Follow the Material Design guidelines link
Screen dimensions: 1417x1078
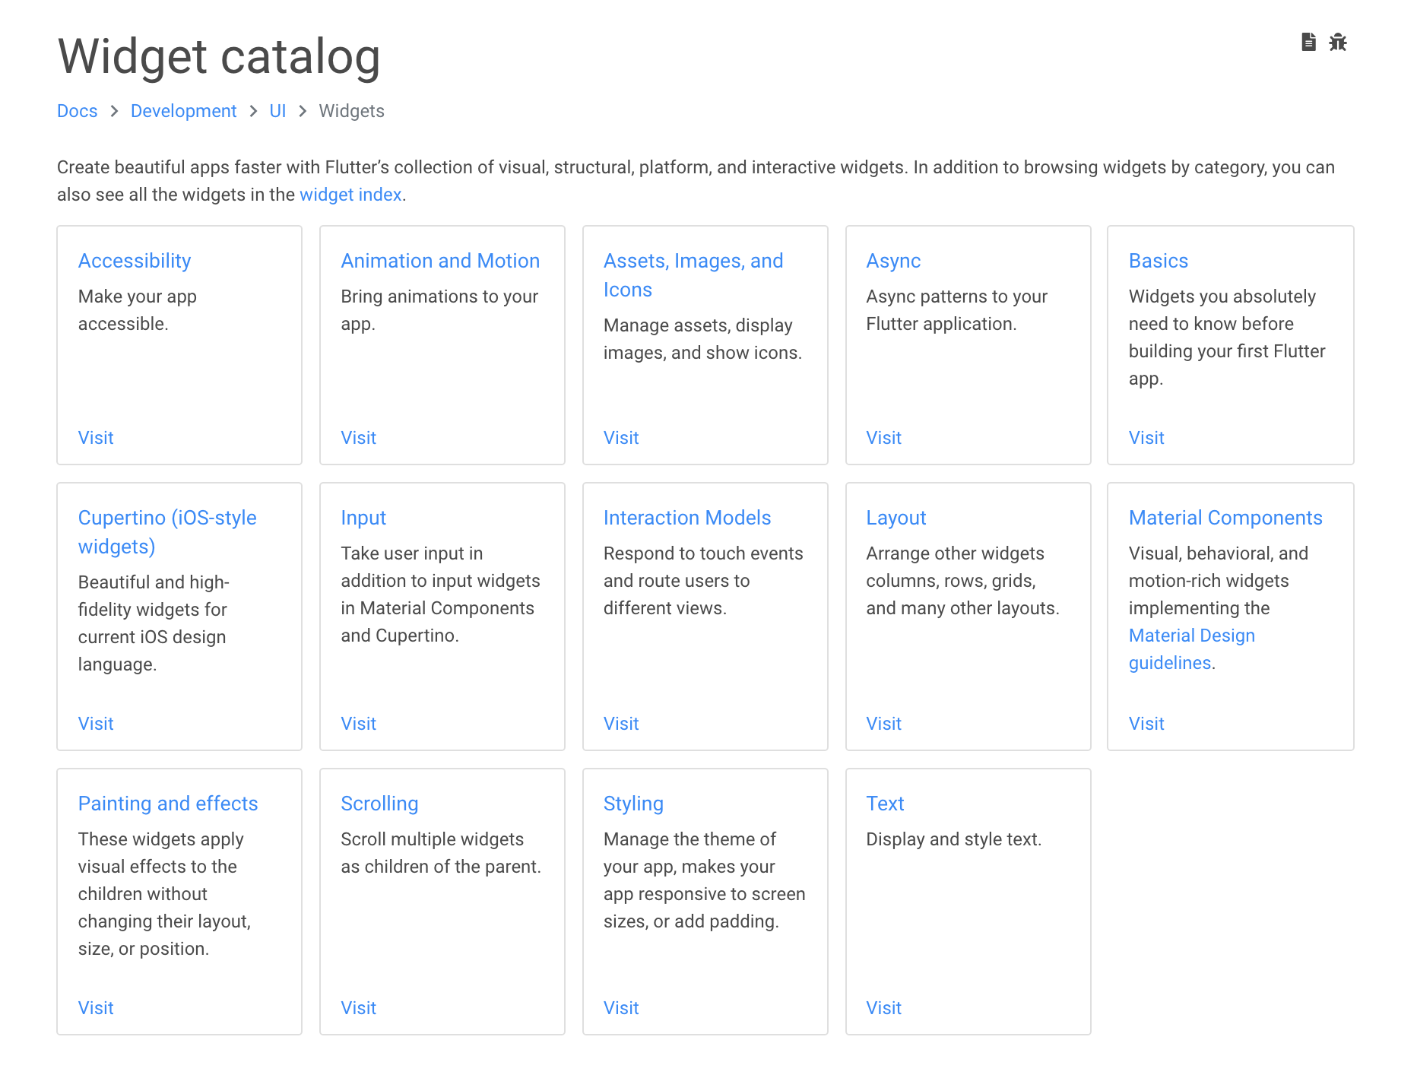tap(1191, 649)
